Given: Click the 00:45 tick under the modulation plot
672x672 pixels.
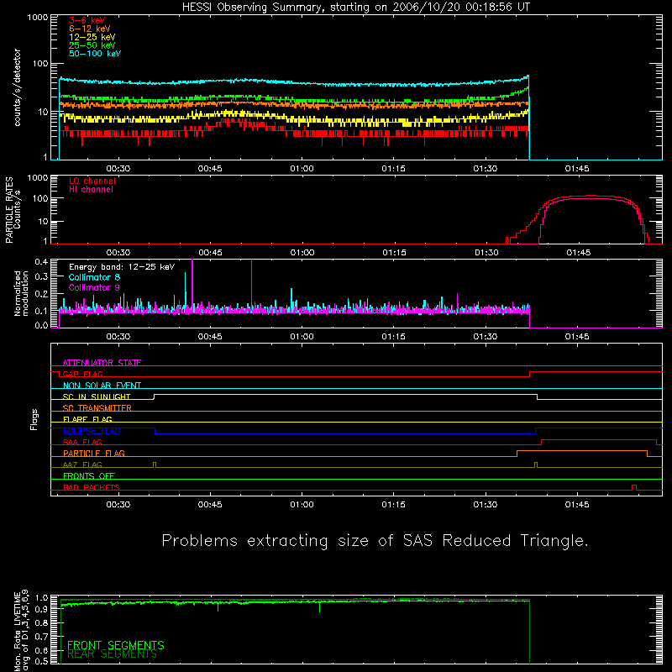Looking at the screenshot, I should coord(210,337).
